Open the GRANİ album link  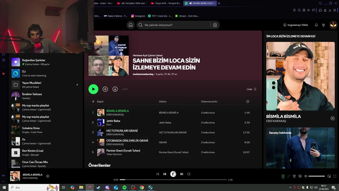tap(163, 142)
